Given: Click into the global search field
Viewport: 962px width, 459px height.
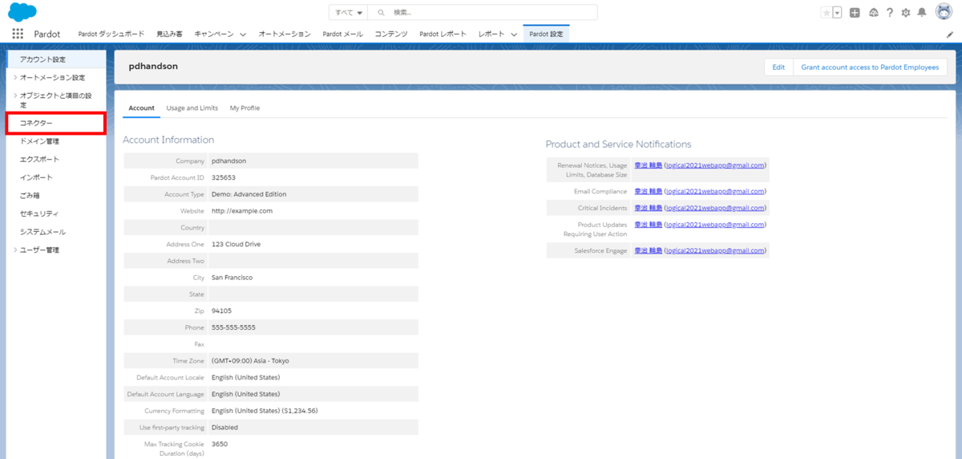Looking at the screenshot, I should click(482, 13).
